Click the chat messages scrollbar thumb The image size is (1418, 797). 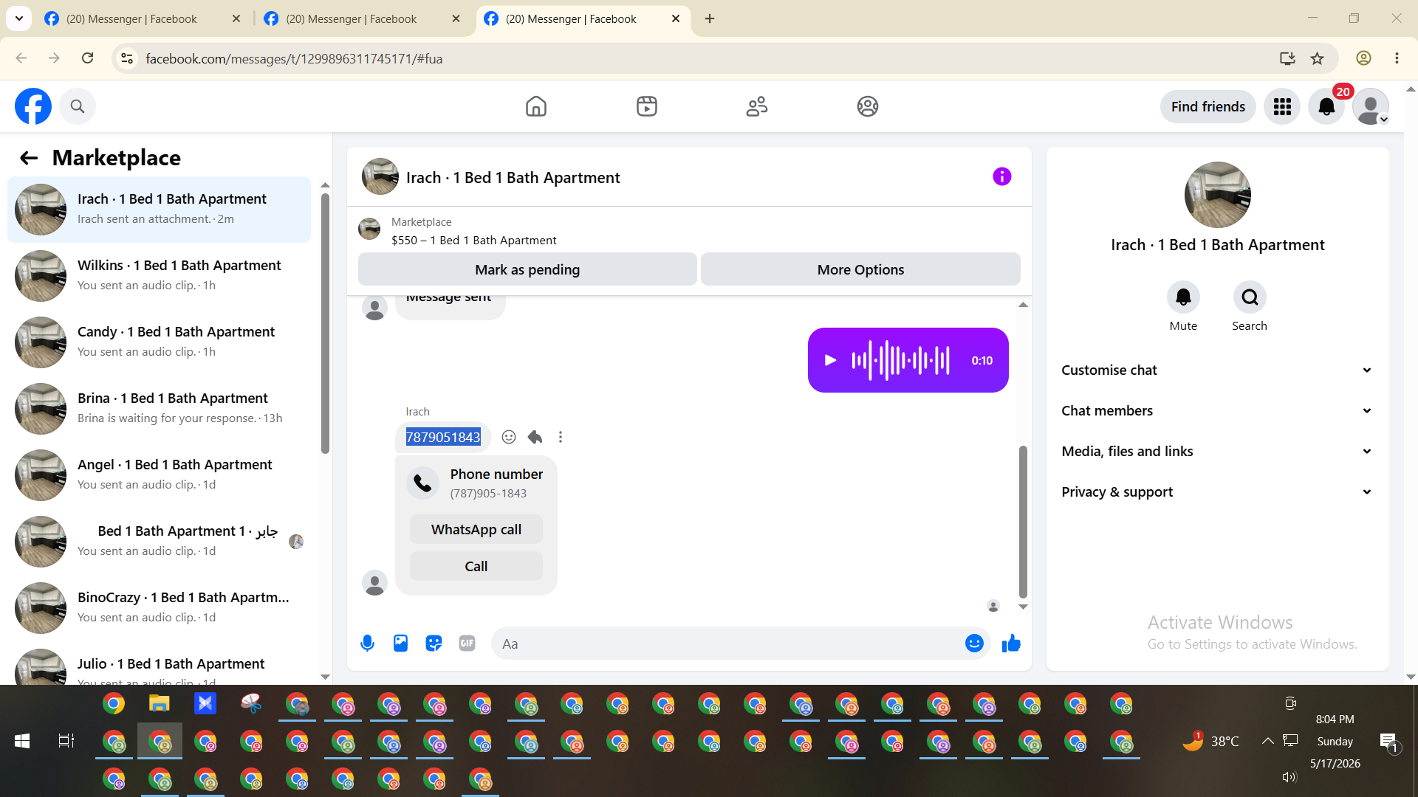(1023, 521)
